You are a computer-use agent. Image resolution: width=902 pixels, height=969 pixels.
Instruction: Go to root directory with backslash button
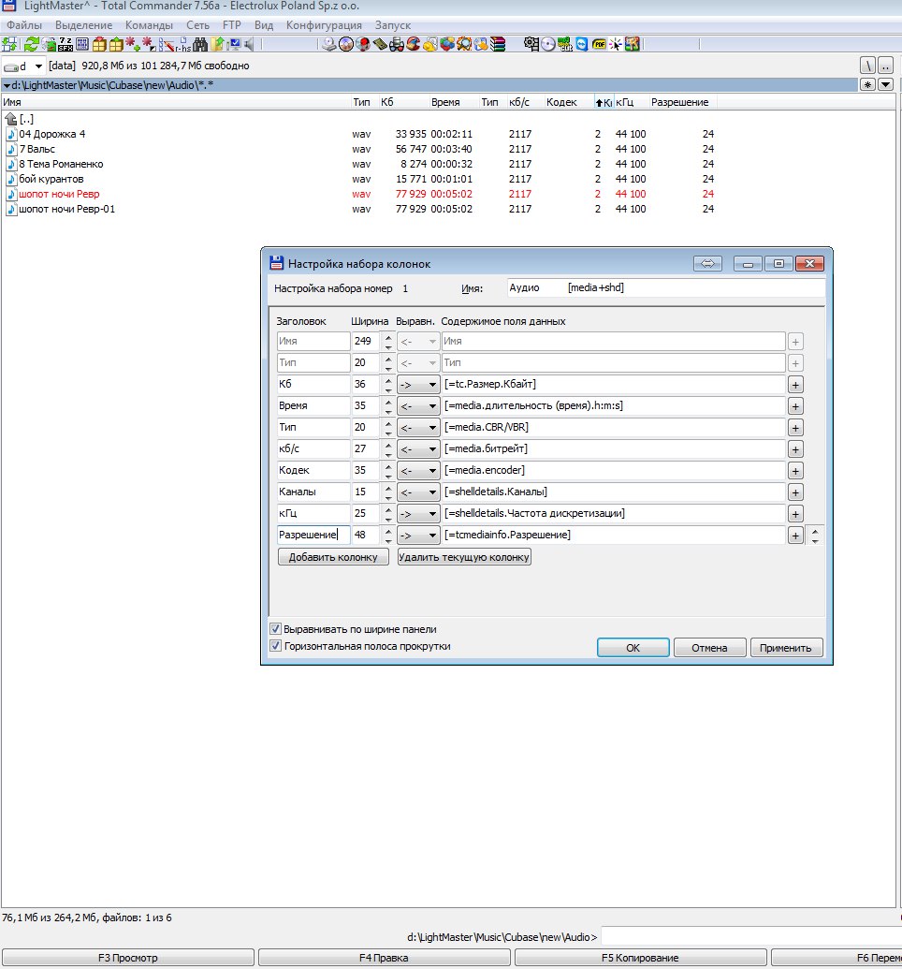pos(868,66)
